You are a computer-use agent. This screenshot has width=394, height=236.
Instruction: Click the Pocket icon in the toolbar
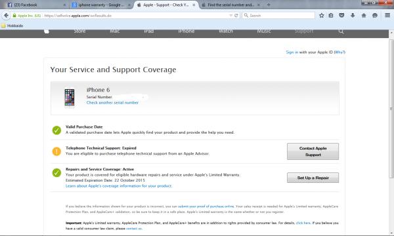click(x=341, y=16)
